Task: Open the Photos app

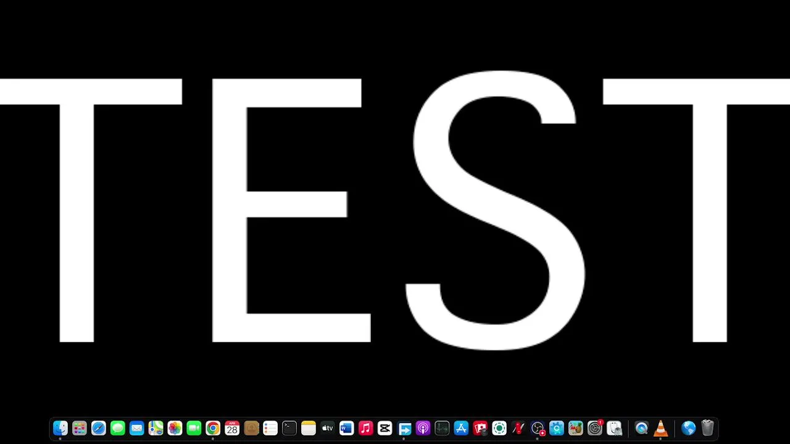Action: coord(175,428)
